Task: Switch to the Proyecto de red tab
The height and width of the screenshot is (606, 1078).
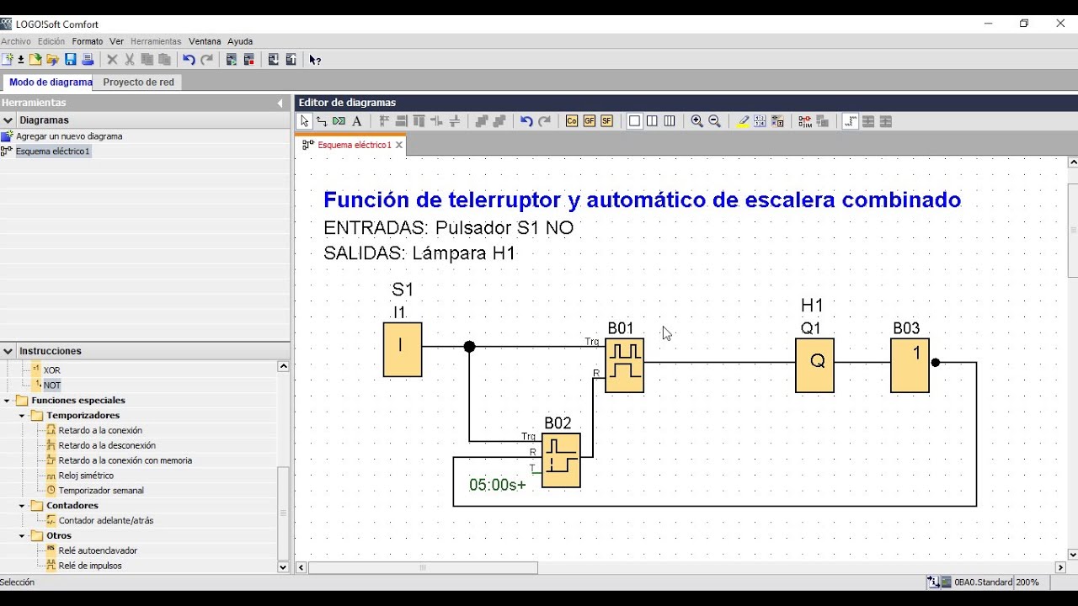Action: point(139,82)
